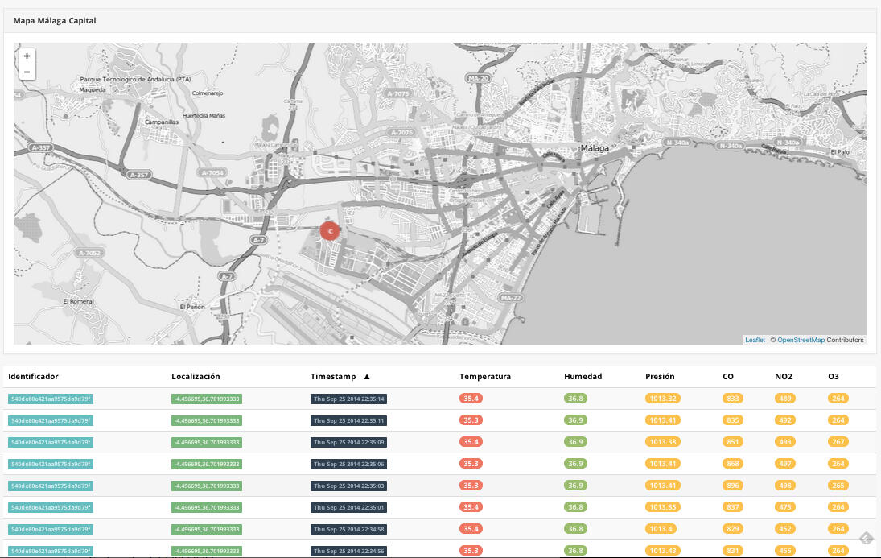Click the Humedad column header
This screenshot has width=881, height=558.
coord(583,377)
